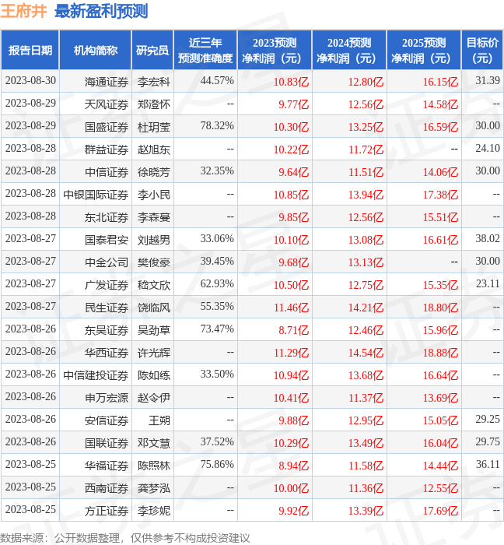Click the 报告日期 column header

tap(30, 51)
